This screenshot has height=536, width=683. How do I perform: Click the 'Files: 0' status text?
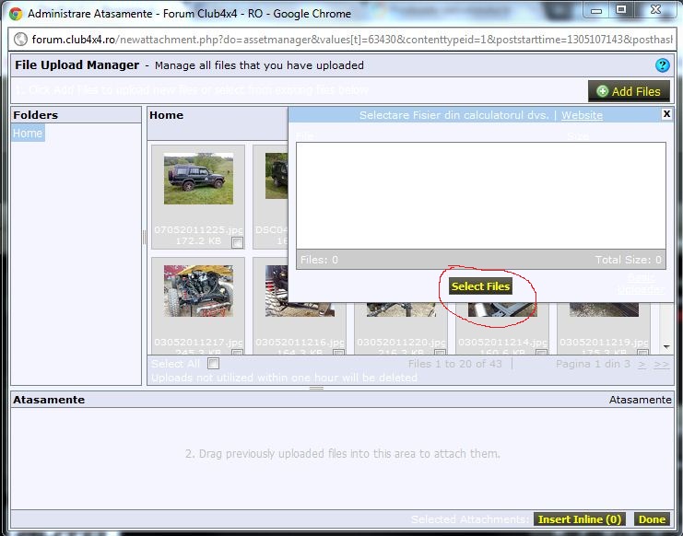coord(319,260)
